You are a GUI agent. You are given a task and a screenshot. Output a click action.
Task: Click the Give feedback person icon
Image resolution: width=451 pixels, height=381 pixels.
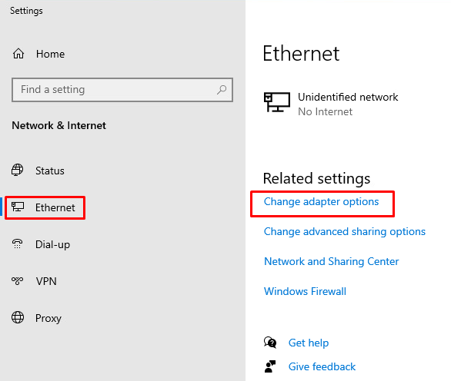coord(270,366)
